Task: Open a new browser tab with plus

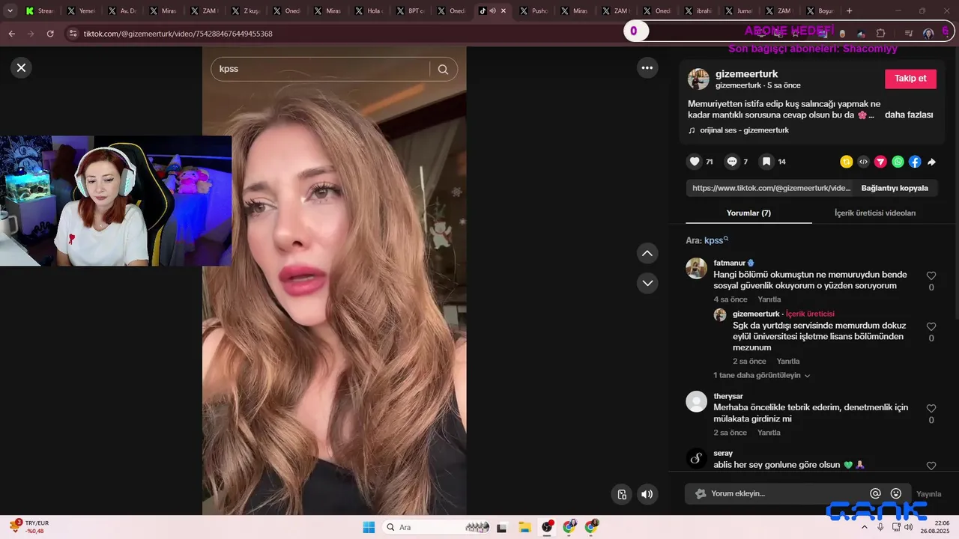Action: coord(849,11)
